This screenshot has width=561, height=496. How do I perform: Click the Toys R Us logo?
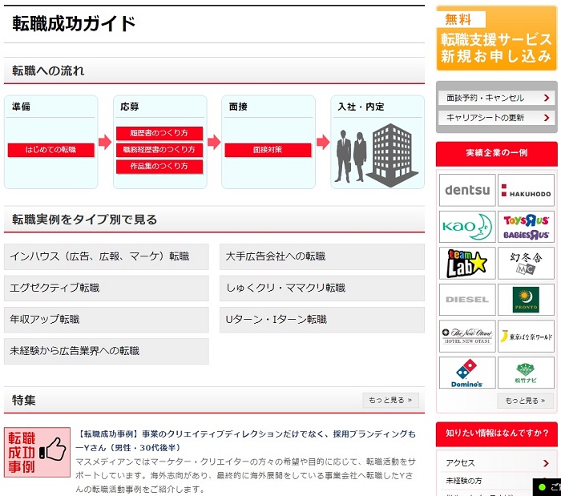pos(526,227)
